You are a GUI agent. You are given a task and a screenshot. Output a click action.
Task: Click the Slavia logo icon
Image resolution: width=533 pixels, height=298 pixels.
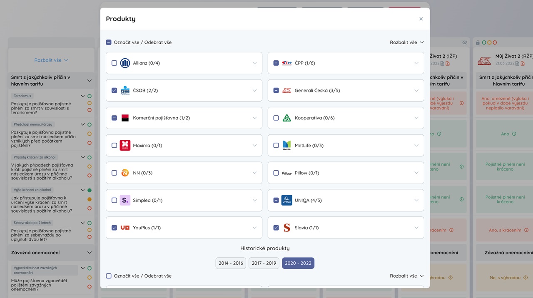286,228
